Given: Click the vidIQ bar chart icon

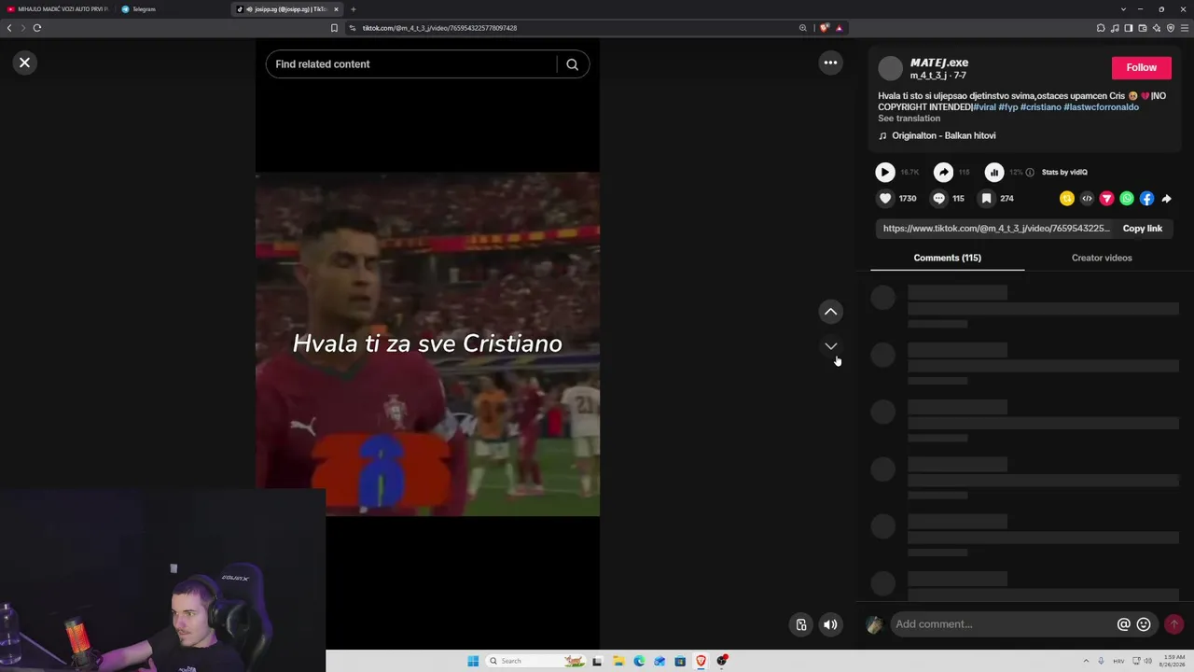Looking at the screenshot, I should point(994,172).
